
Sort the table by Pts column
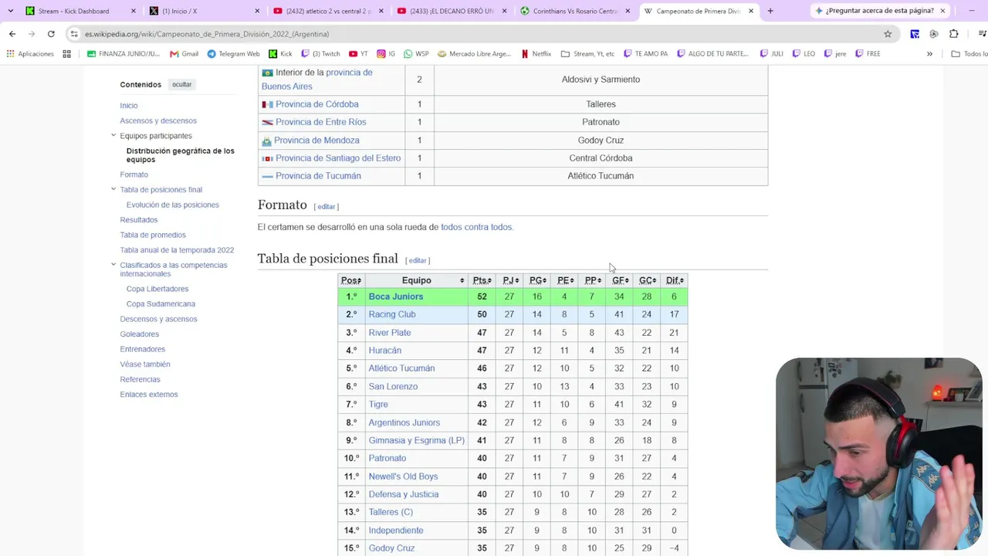point(482,280)
